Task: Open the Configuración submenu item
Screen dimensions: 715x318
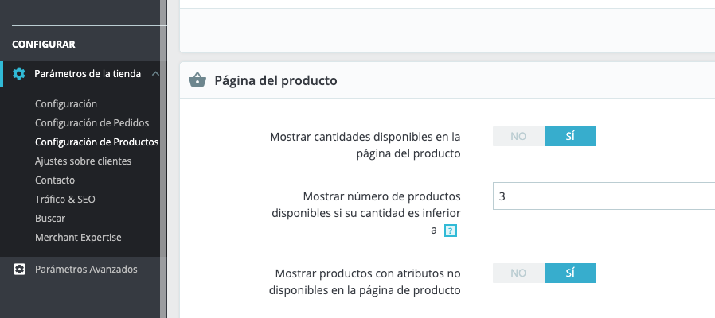Action: tap(66, 103)
